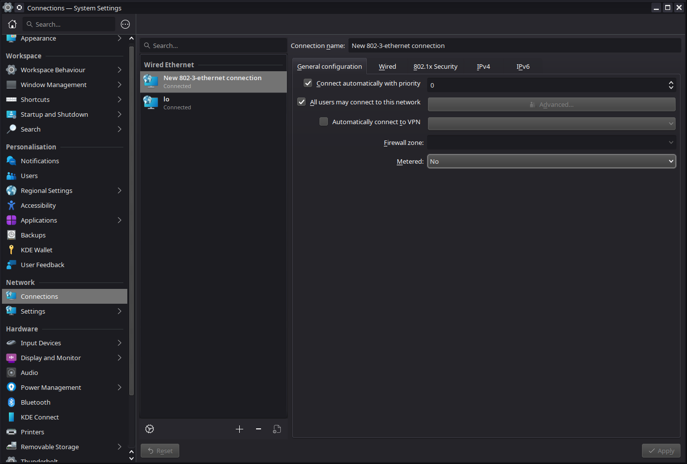Switch to the 802.1x Security tab
Viewport: 687px width, 464px height.
(435, 66)
